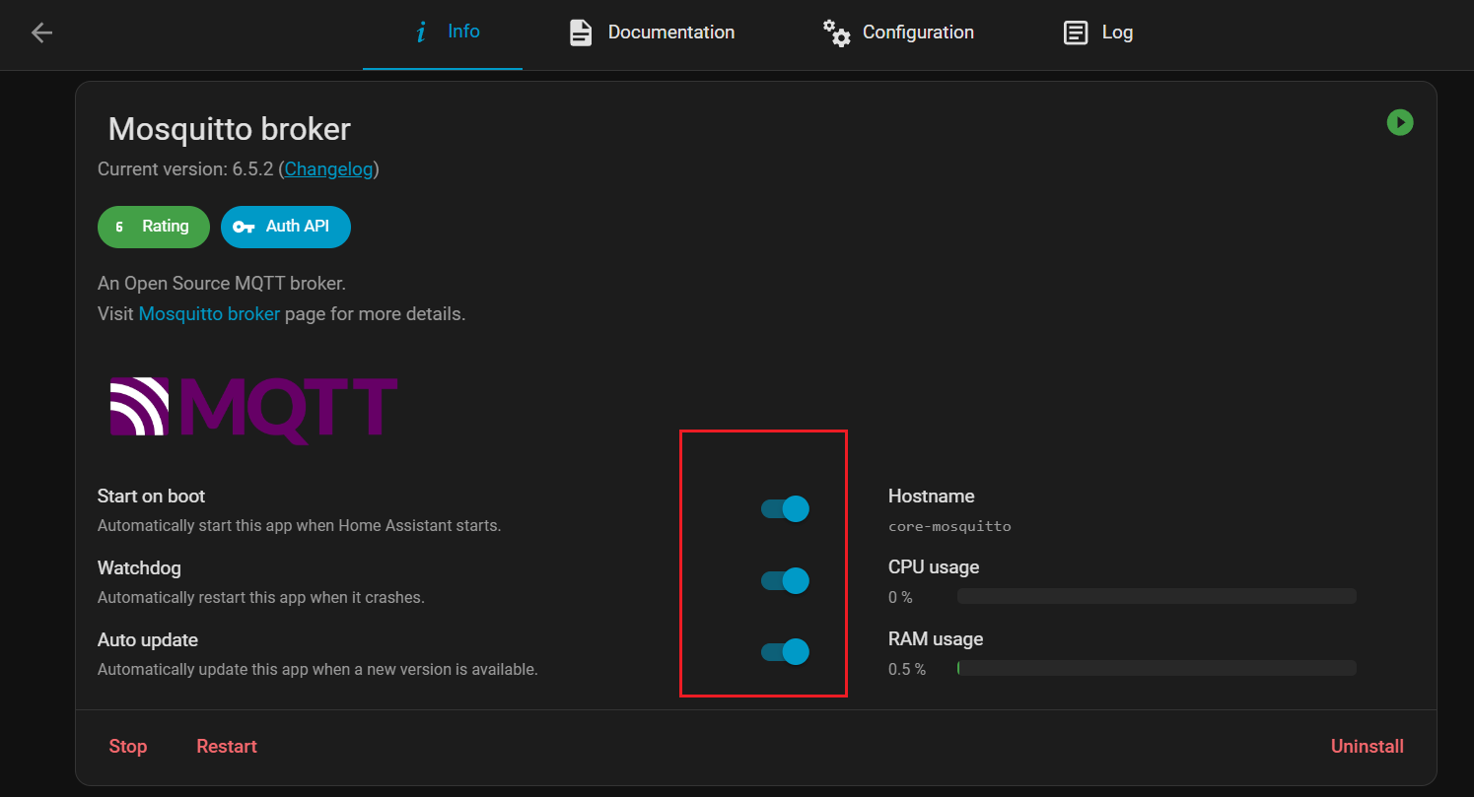Disable the Watchdog switch
This screenshot has width=1474, height=797.
[x=785, y=580]
